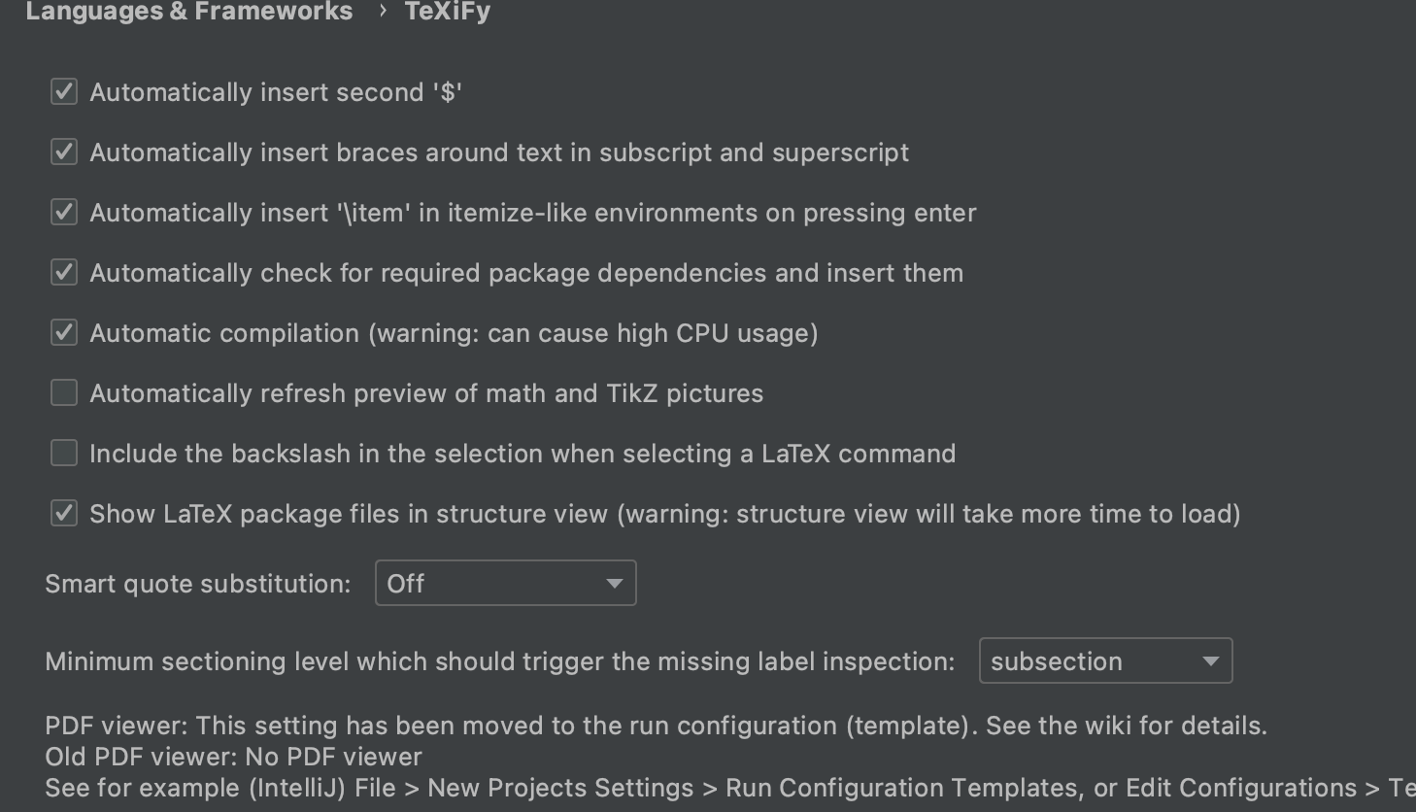
Task: Click the breadcrumb separator chevron
Action: [381, 12]
